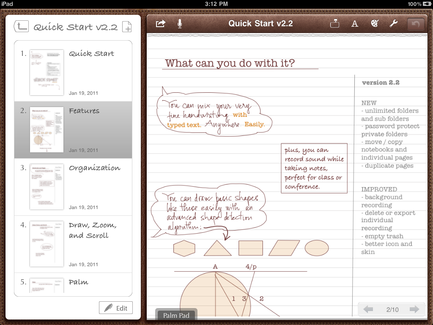Open page 4 Draw, Zoom, and Scroll thumbnail
Viewport: 433px width, 325px height.
coord(47,244)
